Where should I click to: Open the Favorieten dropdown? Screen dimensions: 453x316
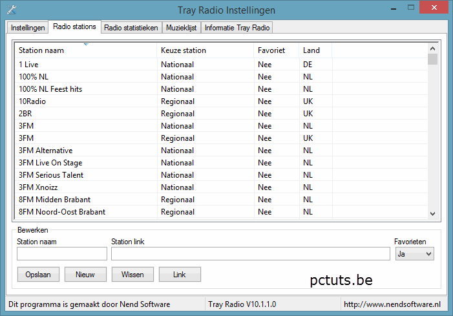[414, 254]
